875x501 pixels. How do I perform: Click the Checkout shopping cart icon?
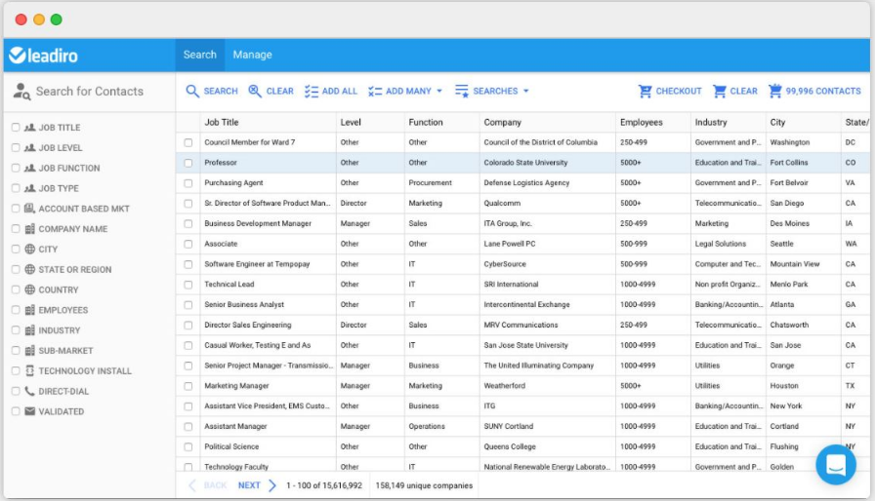coord(645,92)
